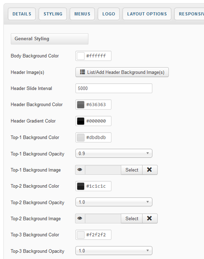204x259 pixels.
Task: Open the Layout Options tab
Action: coord(147,14)
